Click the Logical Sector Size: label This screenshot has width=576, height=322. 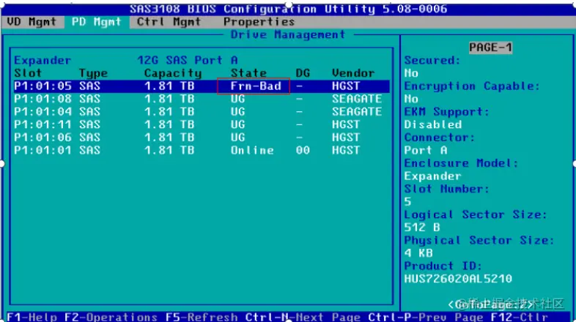476,214
